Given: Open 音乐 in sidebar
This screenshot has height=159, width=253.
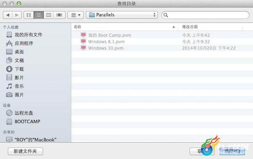Looking at the screenshot, I should click(x=19, y=86).
